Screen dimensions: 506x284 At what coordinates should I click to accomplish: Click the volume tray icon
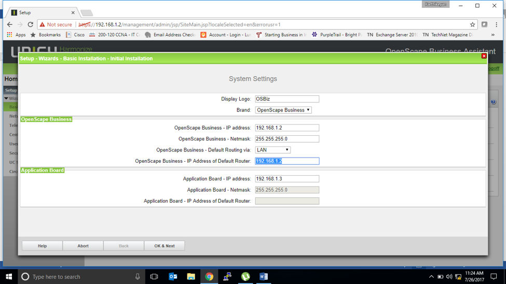[449, 277]
